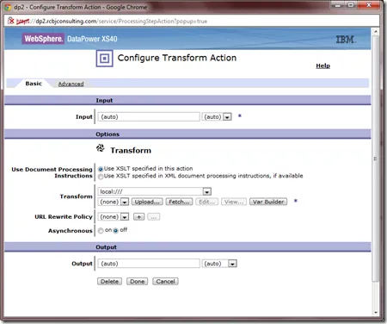Click the certificate error icon in address bar
Image resolution: width=387 pixels, height=324 pixels.
[x=10, y=21]
